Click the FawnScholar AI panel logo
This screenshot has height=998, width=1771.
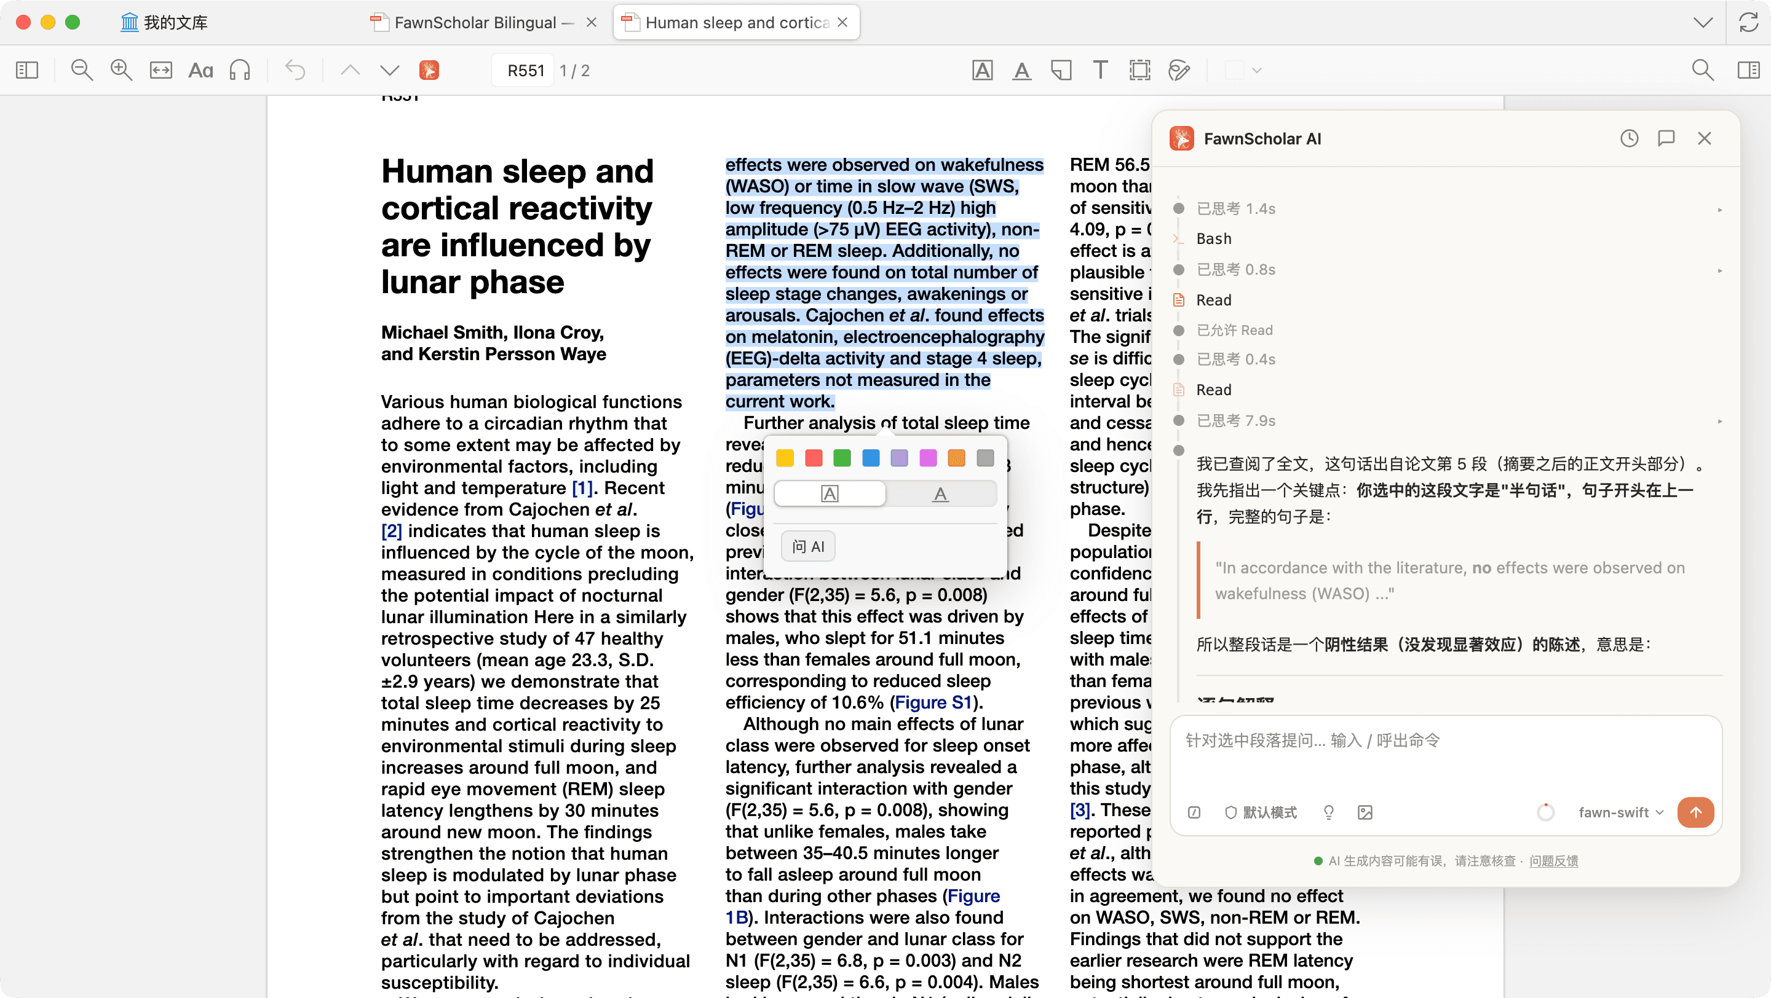(x=1181, y=138)
